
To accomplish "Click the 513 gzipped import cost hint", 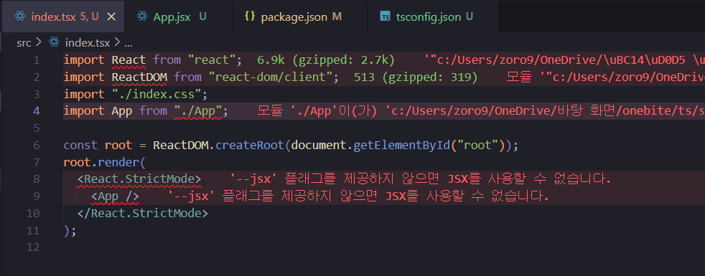I will [x=416, y=77].
